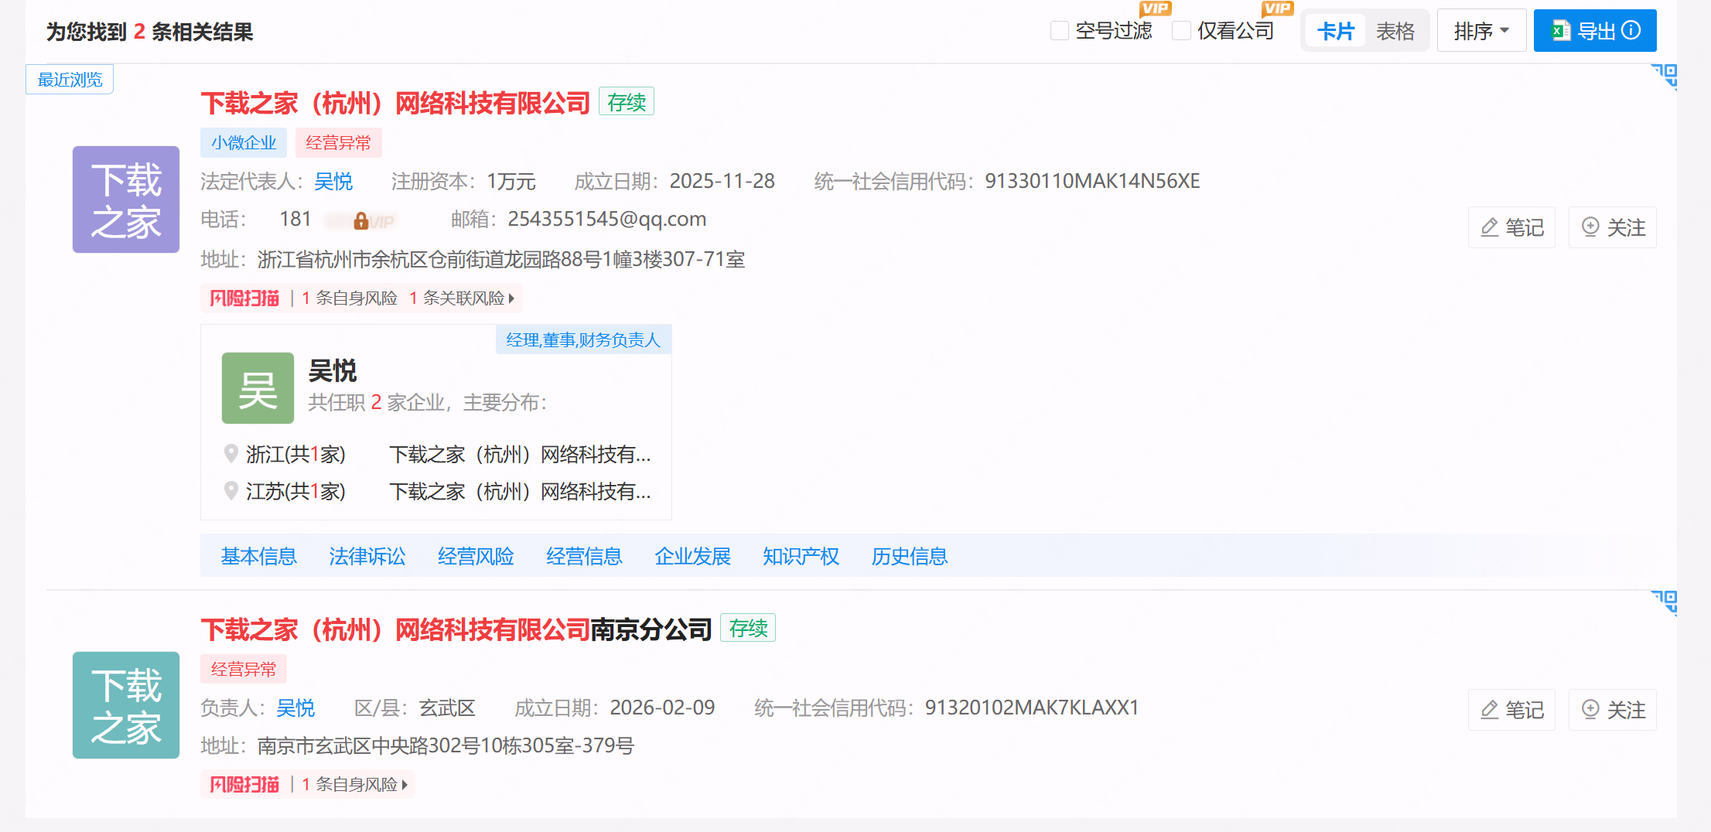Click the 最近浏览 tag
The height and width of the screenshot is (832, 1711).
(70, 80)
